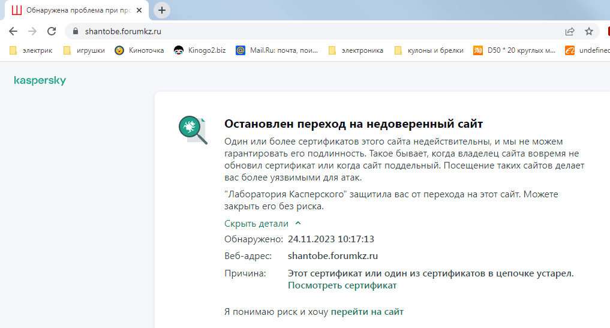Open Посмотреть сертификат link
610x328 pixels.
point(342,285)
